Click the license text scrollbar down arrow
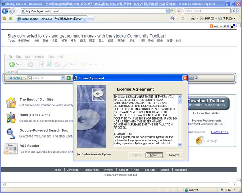 point(180,144)
